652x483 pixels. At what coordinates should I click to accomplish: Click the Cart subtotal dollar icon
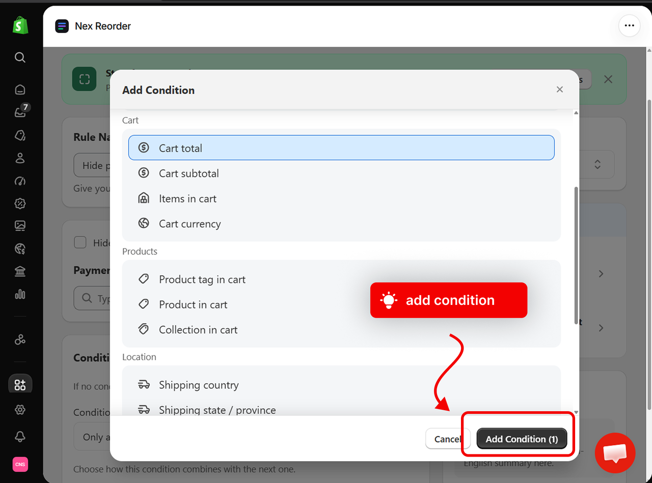144,173
